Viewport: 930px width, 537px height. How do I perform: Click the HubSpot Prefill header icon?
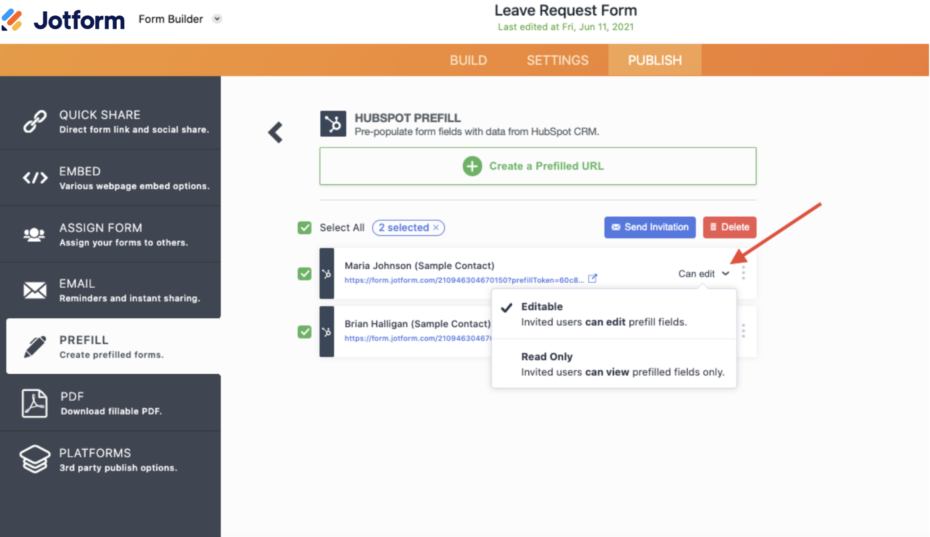click(333, 124)
